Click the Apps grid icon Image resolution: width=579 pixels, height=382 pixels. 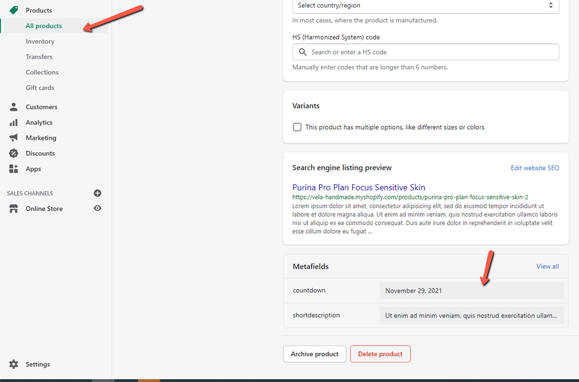(x=14, y=169)
